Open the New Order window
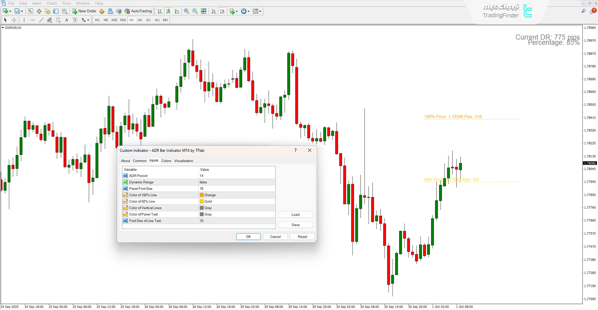 click(x=84, y=11)
